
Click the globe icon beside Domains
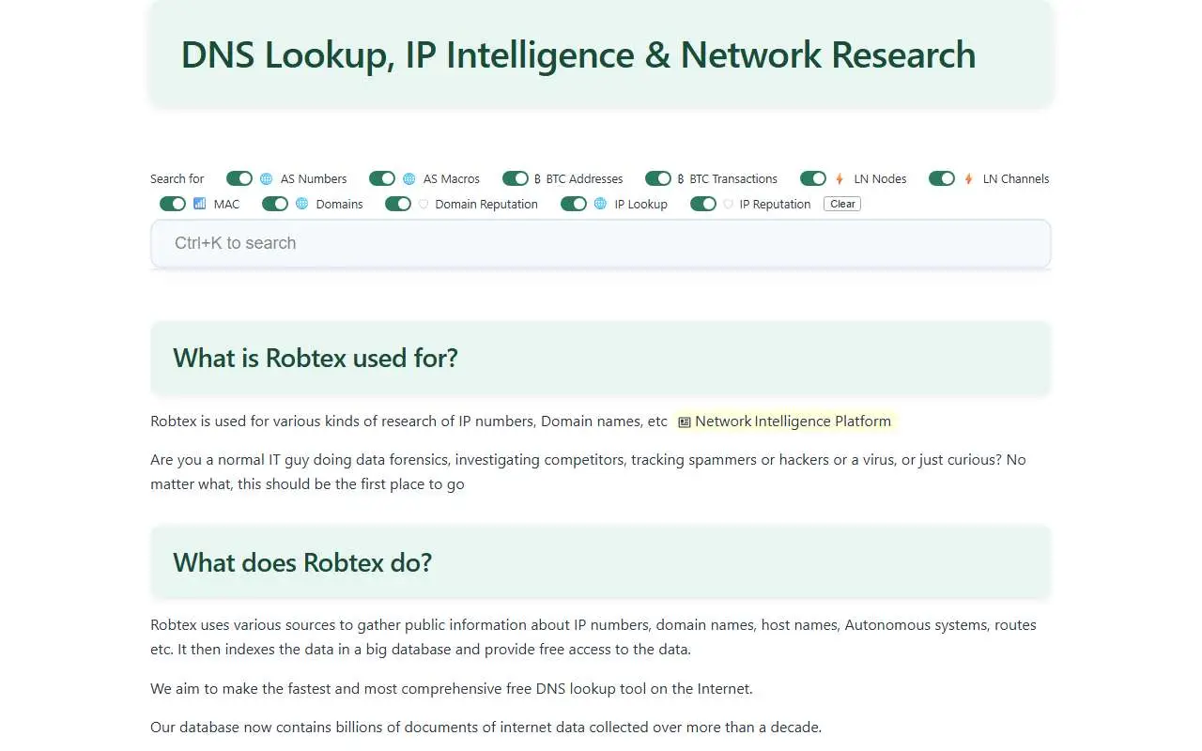(x=301, y=204)
